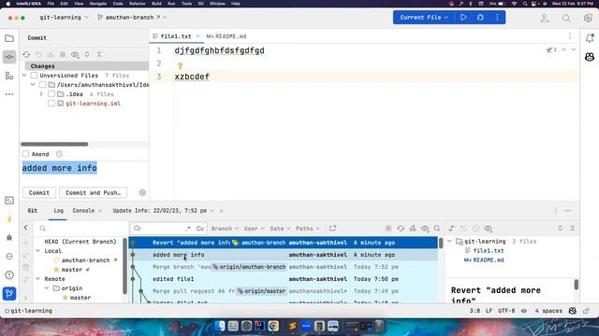This screenshot has height=336, width=599.
Task: Open the Problems tool window icon
Action: click(x=9, y=275)
